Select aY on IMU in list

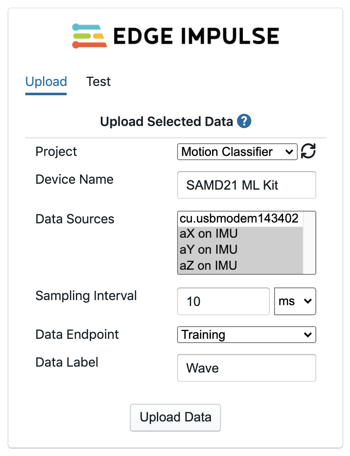point(240,249)
